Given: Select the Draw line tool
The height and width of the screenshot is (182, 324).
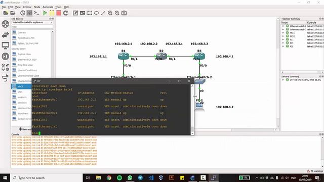Looking at the screenshot, I should pos(103,13).
